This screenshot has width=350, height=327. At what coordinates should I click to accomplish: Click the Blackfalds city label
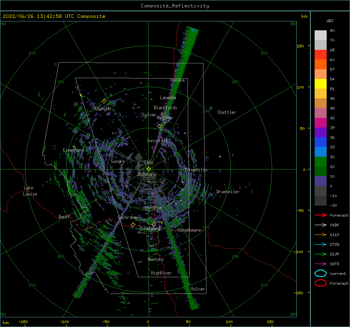tap(165, 108)
